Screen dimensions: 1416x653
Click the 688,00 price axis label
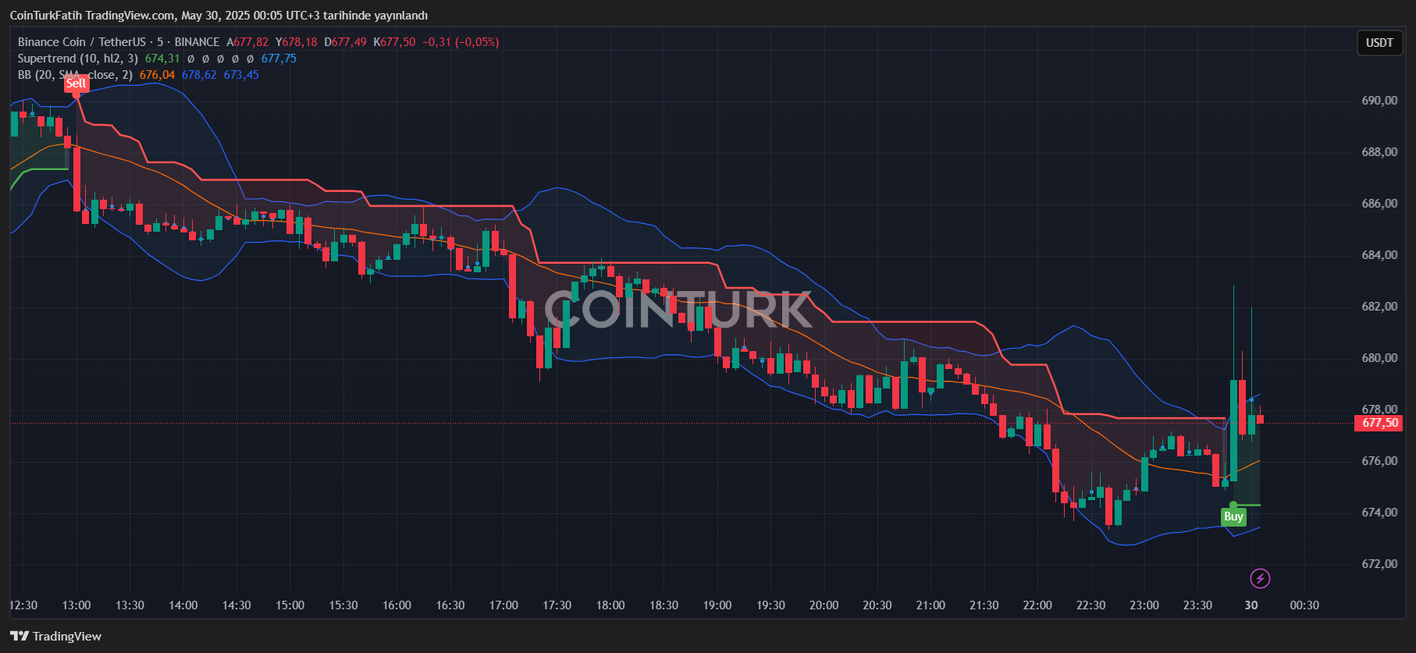pos(1379,152)
